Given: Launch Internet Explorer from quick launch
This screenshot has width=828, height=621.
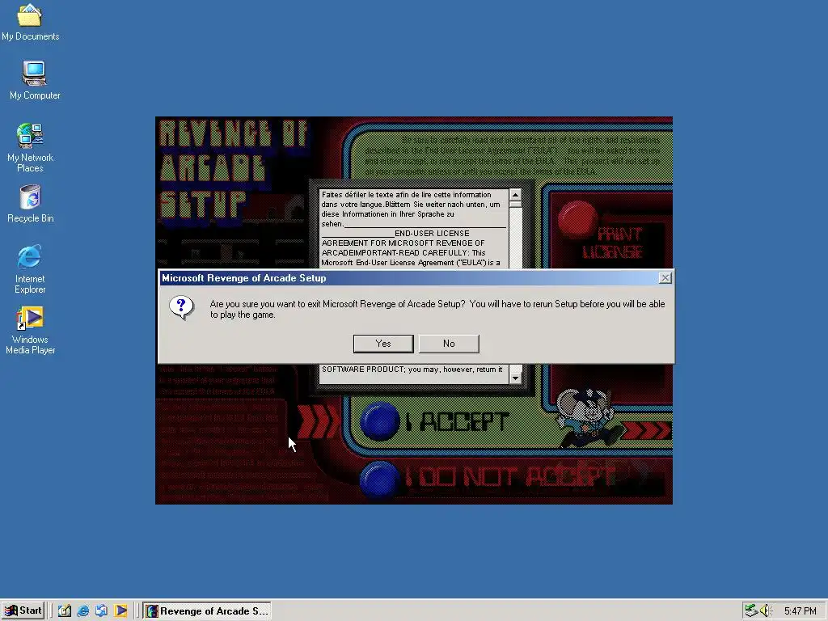Looking at the screenshot, I should (x=83, y=611).
